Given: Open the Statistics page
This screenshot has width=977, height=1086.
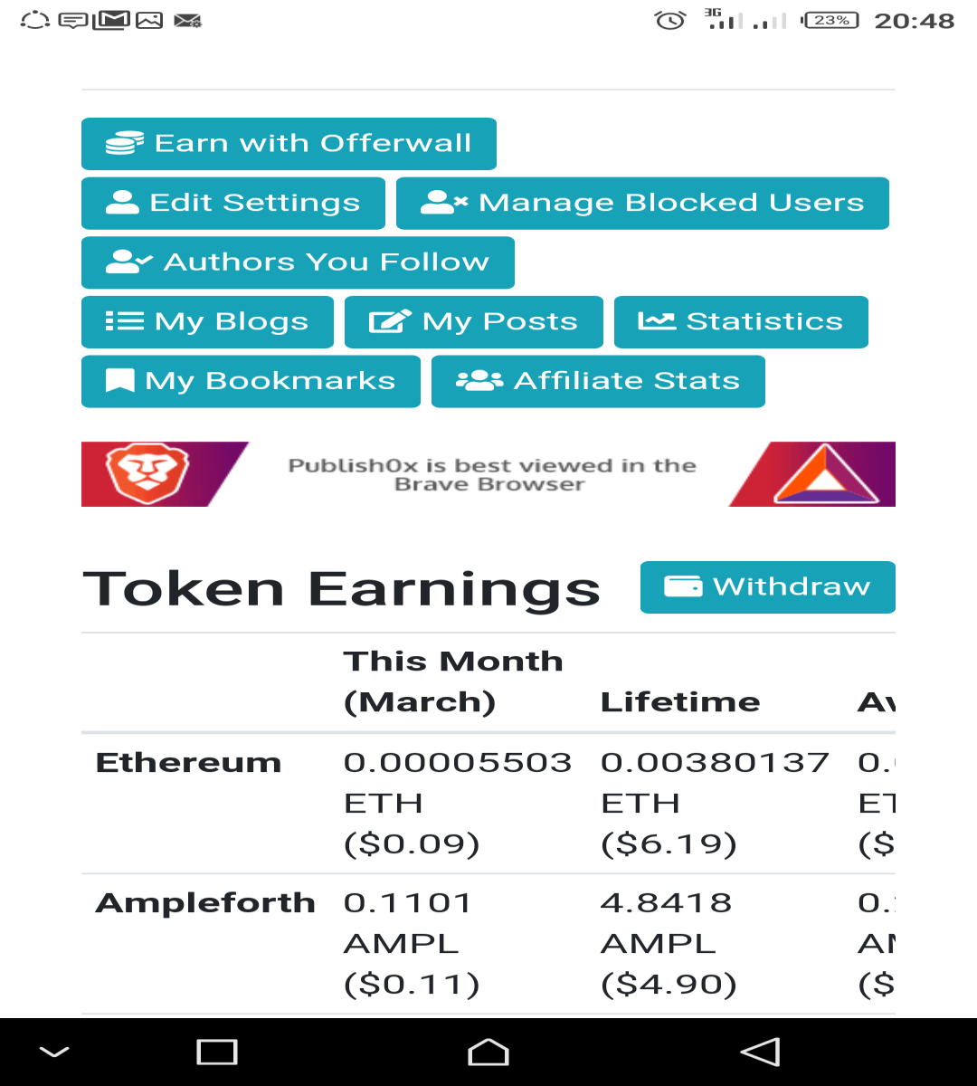Looking at the screenshot, I should 741,322.
